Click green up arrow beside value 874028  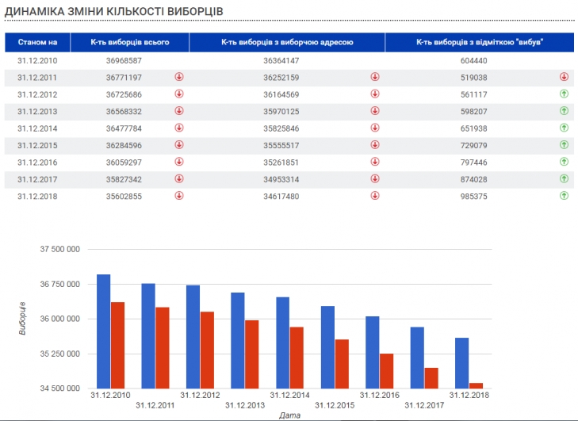click(564, 179)
